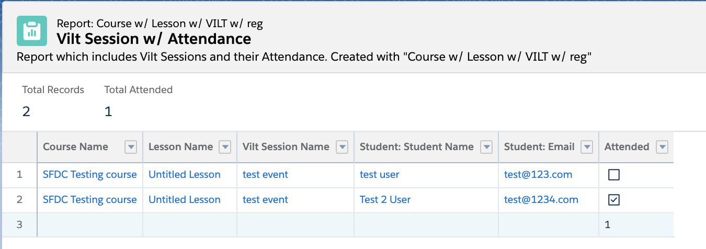Open Untitled Lesson link in row 1
Screen dimensions: 706x249
pyautogui.click(x=184, y=175)
